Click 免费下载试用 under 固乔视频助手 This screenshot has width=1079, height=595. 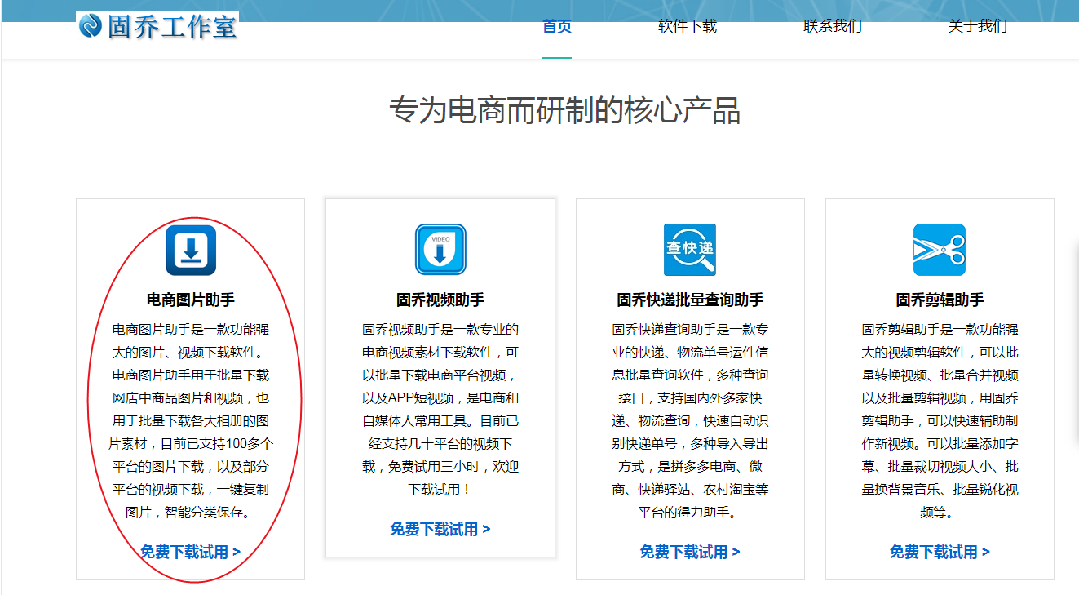click(440, 529)
